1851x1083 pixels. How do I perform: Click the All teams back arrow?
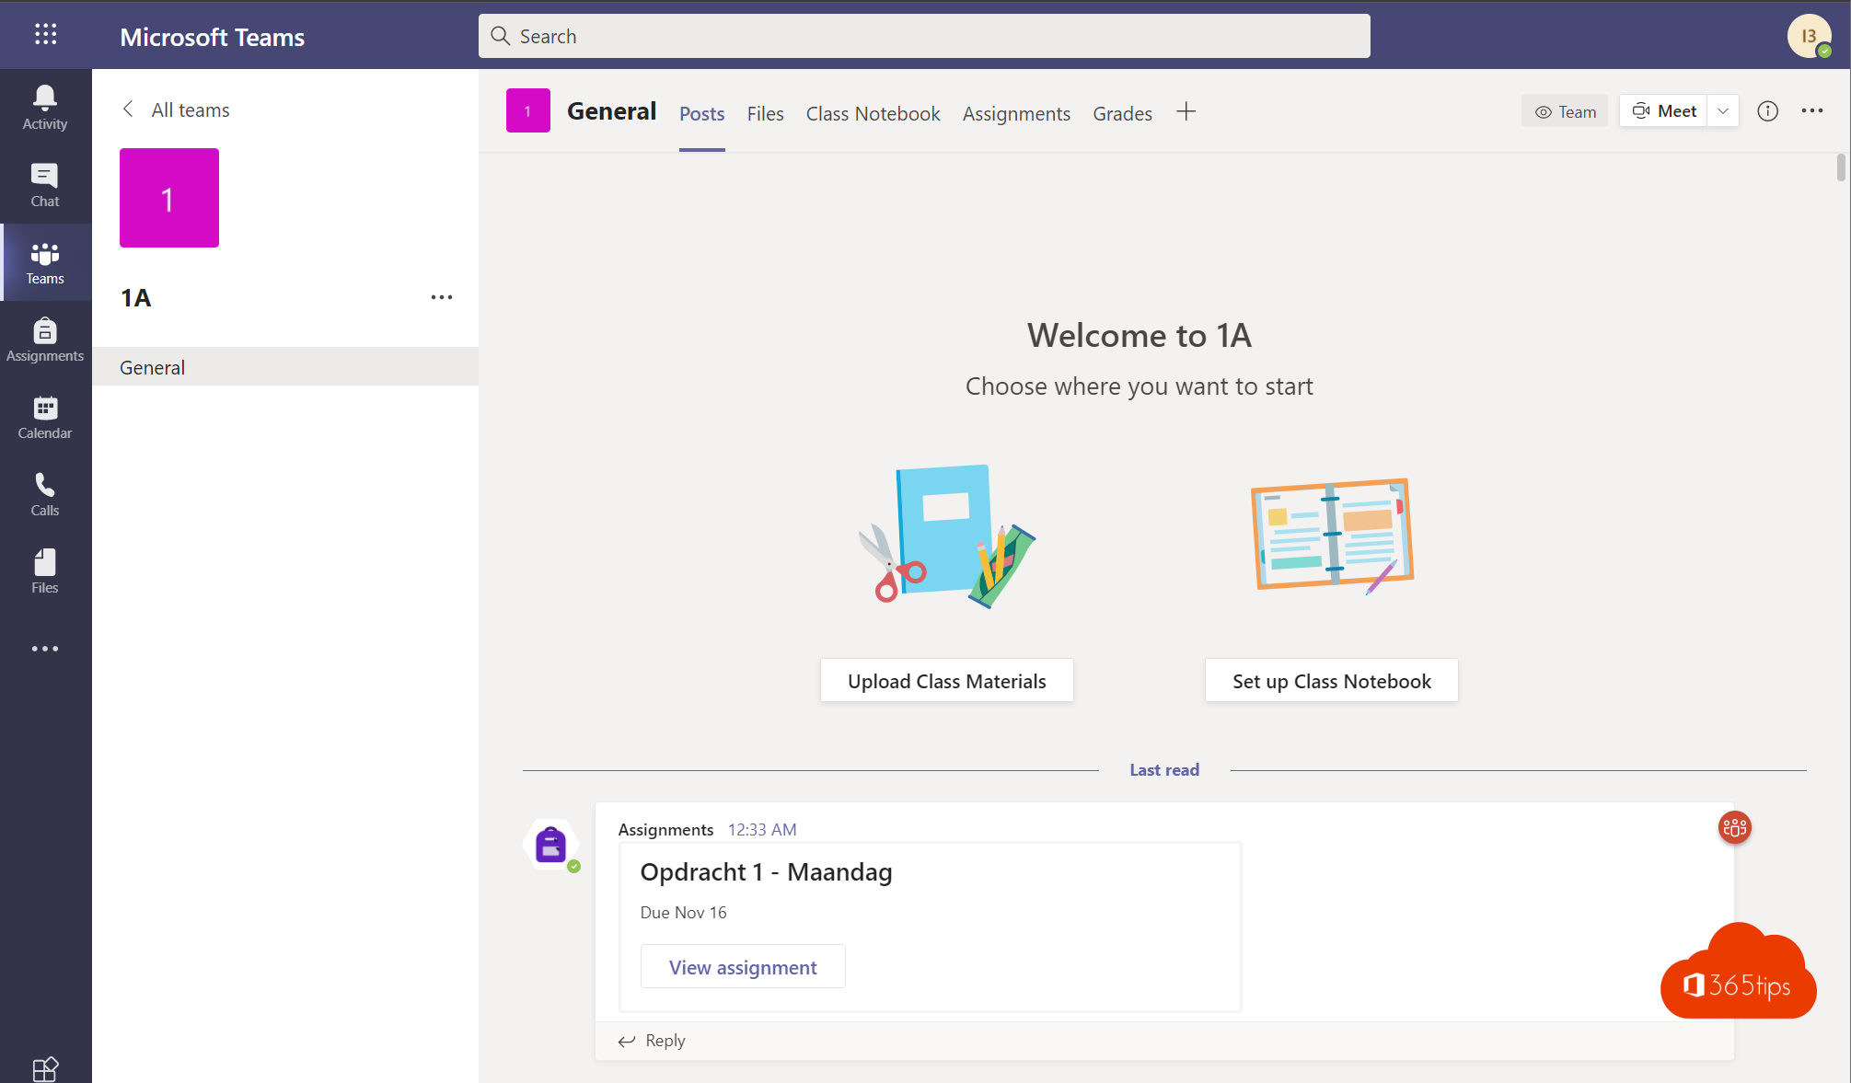[x=128, y=109]
